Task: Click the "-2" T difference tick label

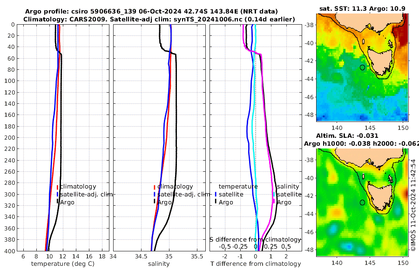Action: click(225, 256)
